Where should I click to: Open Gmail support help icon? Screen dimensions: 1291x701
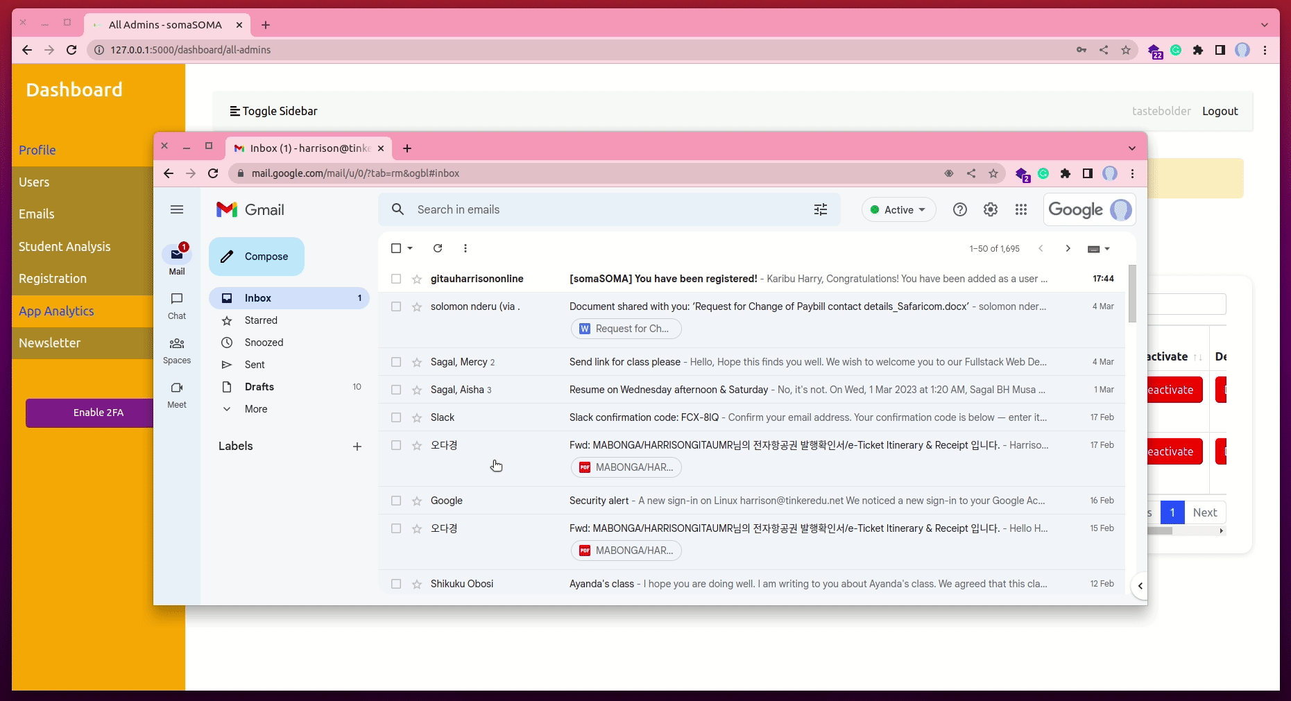click(960, 209)
